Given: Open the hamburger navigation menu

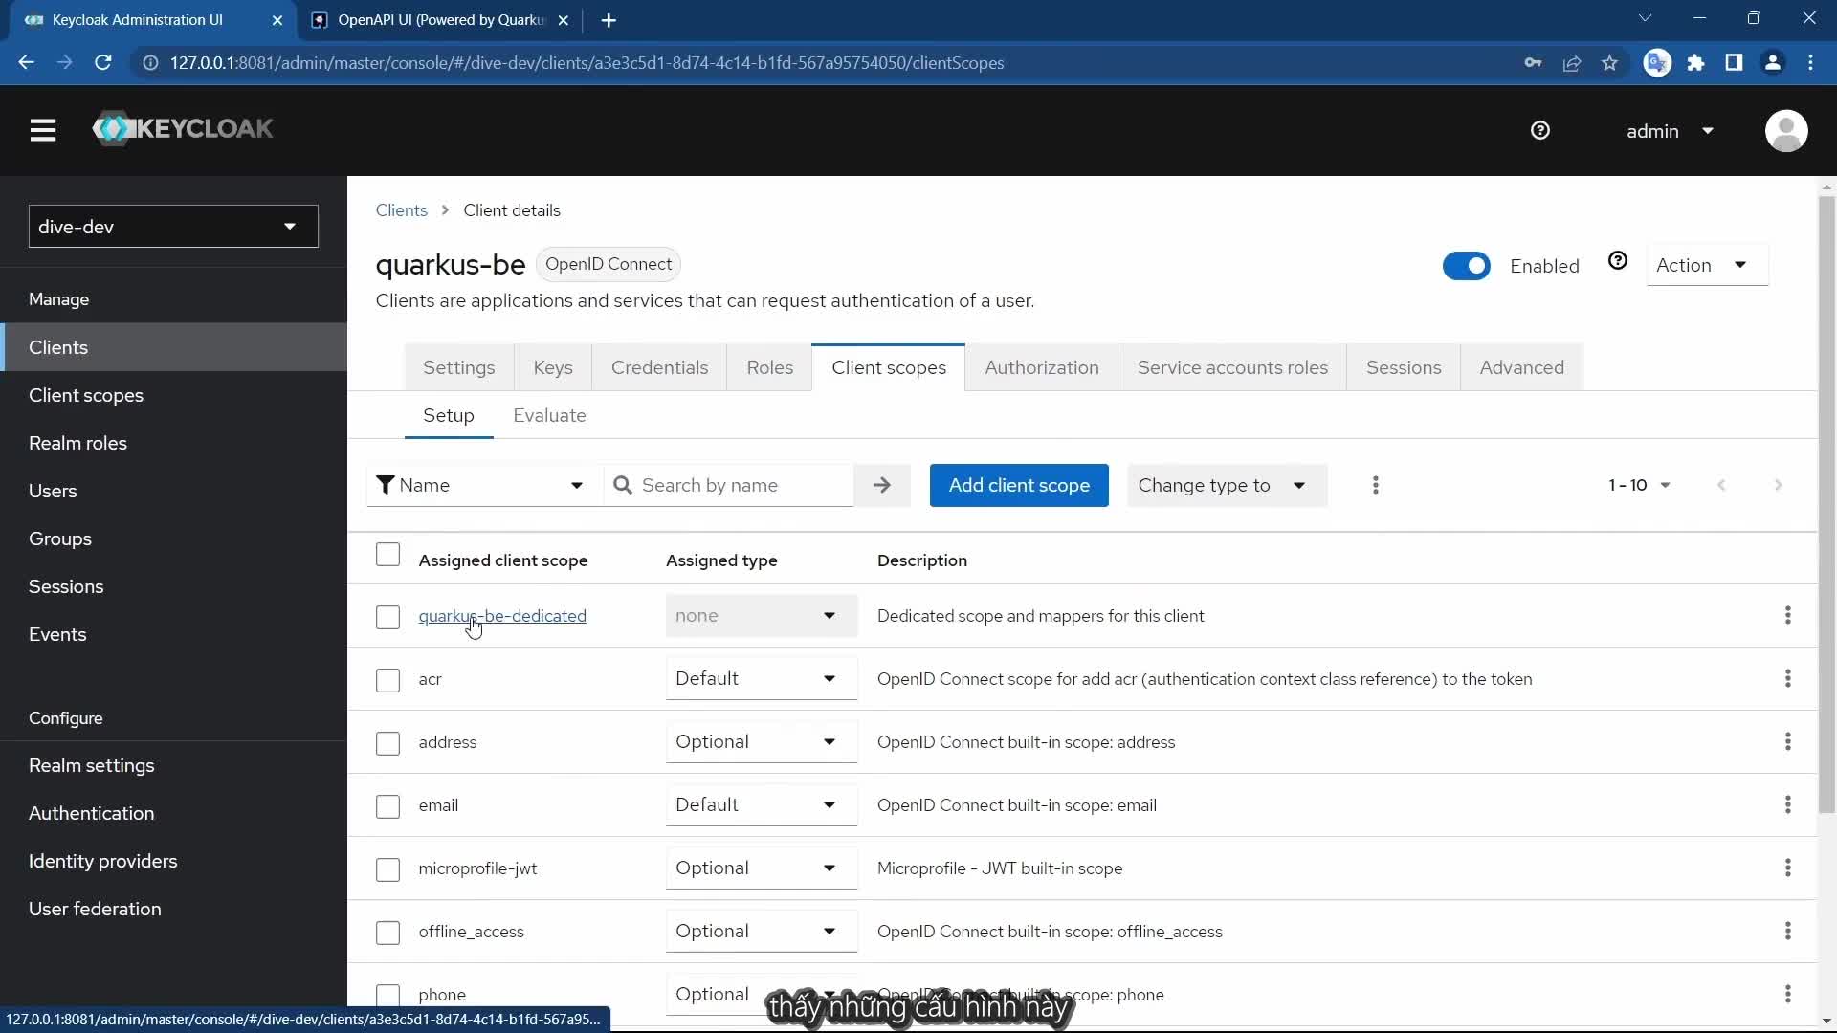Looking at the screenshot, I should (x=42, y=130).
